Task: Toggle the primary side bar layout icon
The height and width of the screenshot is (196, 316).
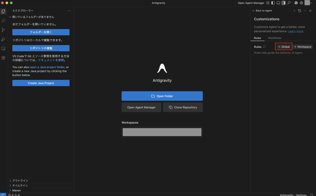Action: point(273,3)
